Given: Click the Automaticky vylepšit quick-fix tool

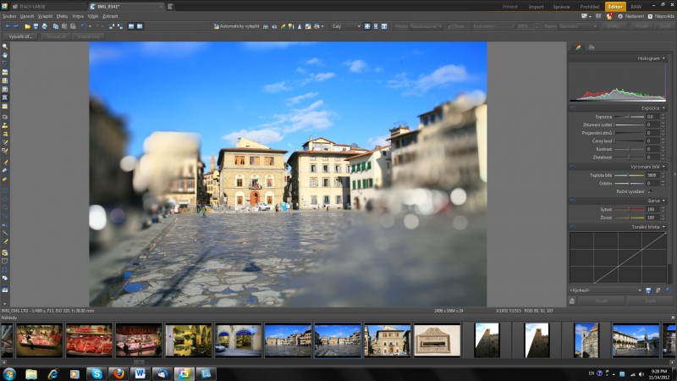Looking at the screenshot, I should click(236, 26).
